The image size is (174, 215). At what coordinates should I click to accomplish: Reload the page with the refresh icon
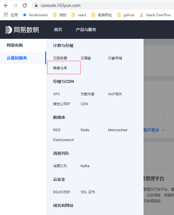tap(25, 6)
